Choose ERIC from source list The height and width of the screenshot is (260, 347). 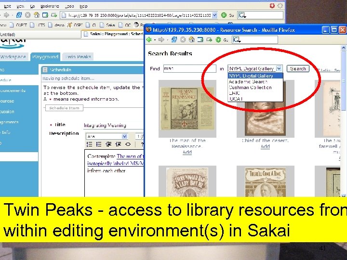pyautogui.click(x=255, y=93)
